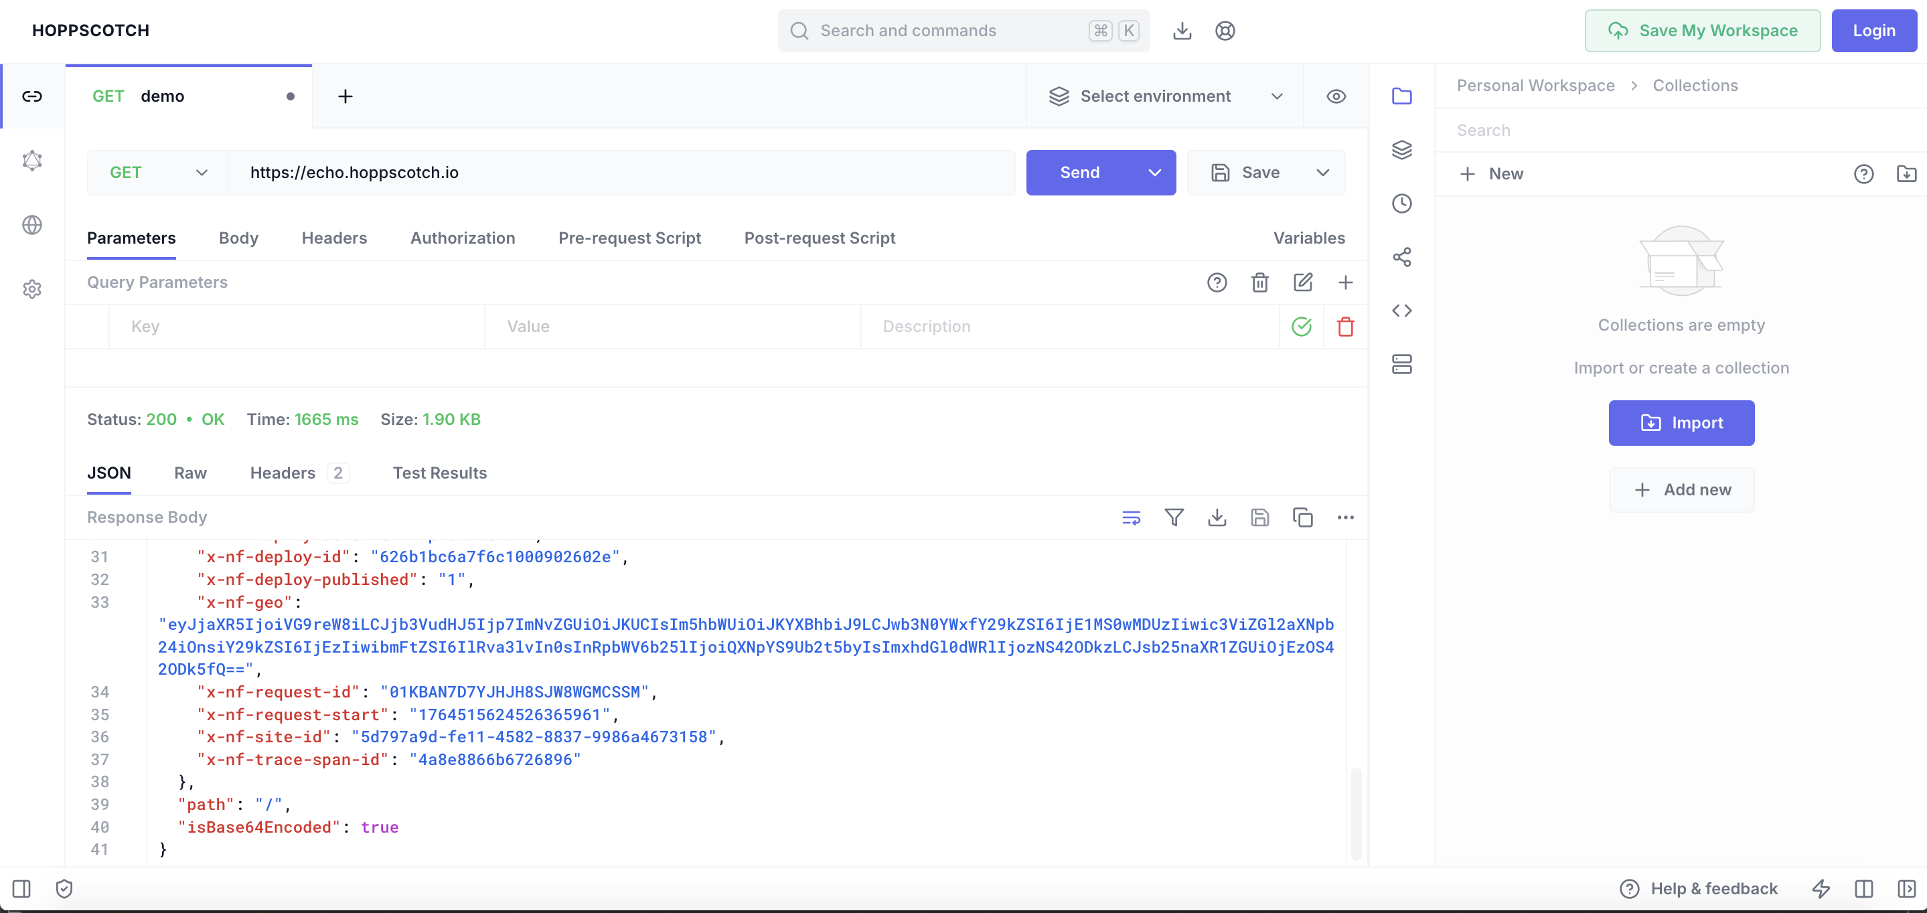The image size is (1927, 913).
Task: Toggle line wrap in response body
Action: 1131,517
